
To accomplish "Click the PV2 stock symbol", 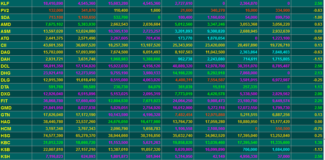I will click(x=5, y=10).
